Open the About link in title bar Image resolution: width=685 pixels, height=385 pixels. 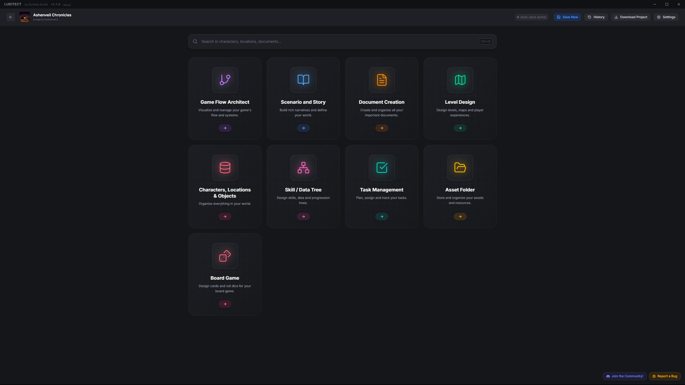67,5
